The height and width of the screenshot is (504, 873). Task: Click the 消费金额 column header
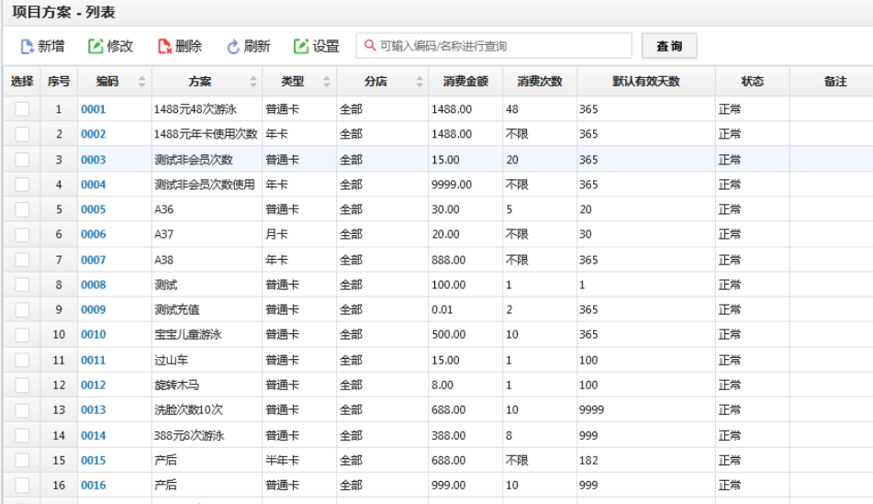tap(465, 82)
